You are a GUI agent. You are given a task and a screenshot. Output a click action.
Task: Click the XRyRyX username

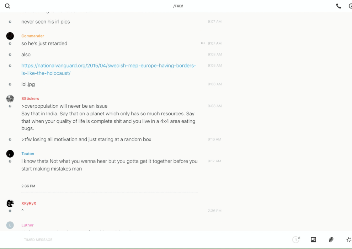(x=29, y=203)
